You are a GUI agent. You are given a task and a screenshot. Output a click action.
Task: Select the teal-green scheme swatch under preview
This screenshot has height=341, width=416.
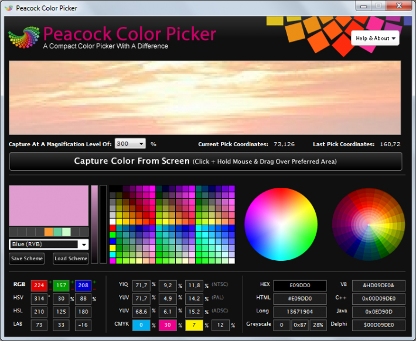coord(57,232)
